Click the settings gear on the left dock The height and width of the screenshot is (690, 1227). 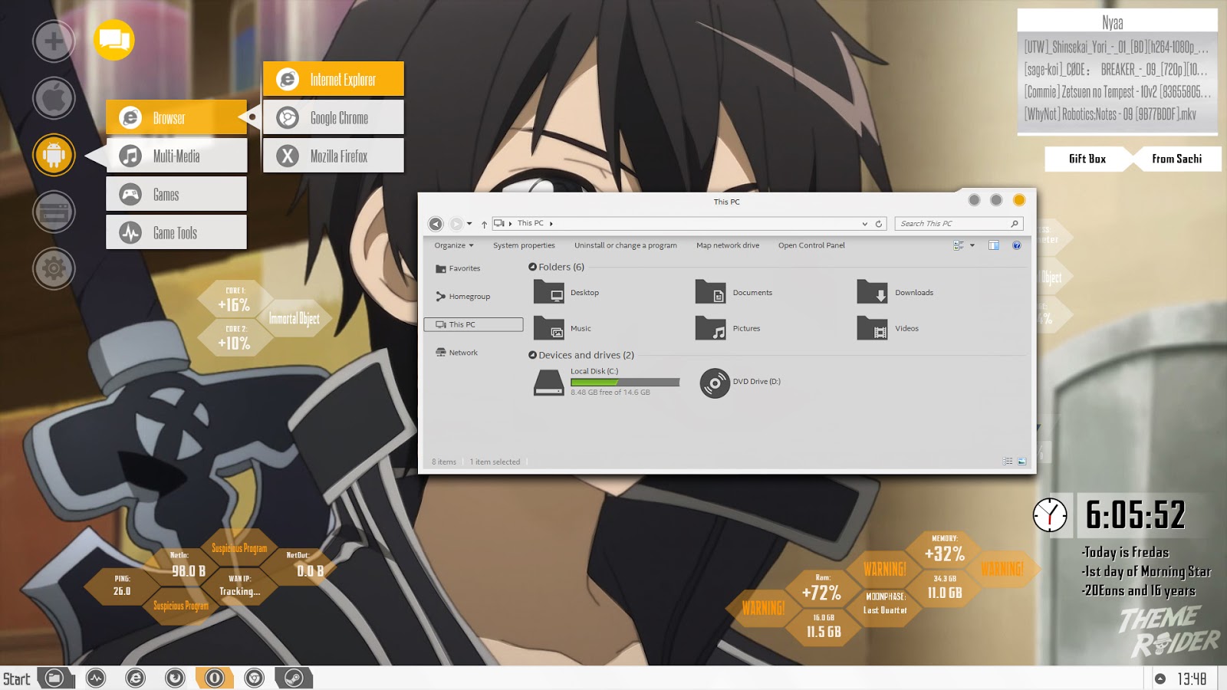tap(53, 267)
